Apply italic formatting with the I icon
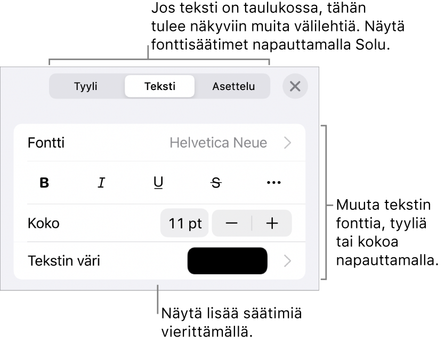445x343 pixels. coord(101,183)
